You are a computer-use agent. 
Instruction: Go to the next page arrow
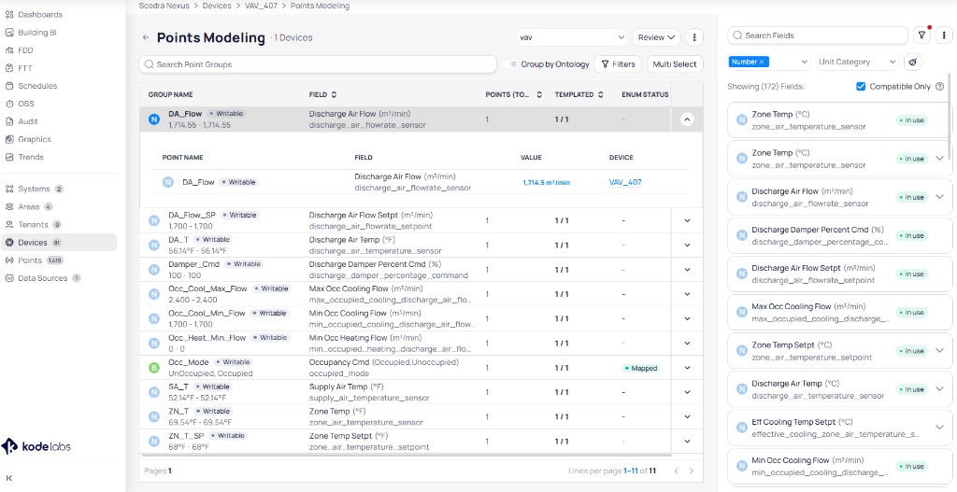click(x=692, y=471)
